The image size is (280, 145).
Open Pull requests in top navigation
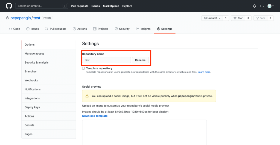80,6
